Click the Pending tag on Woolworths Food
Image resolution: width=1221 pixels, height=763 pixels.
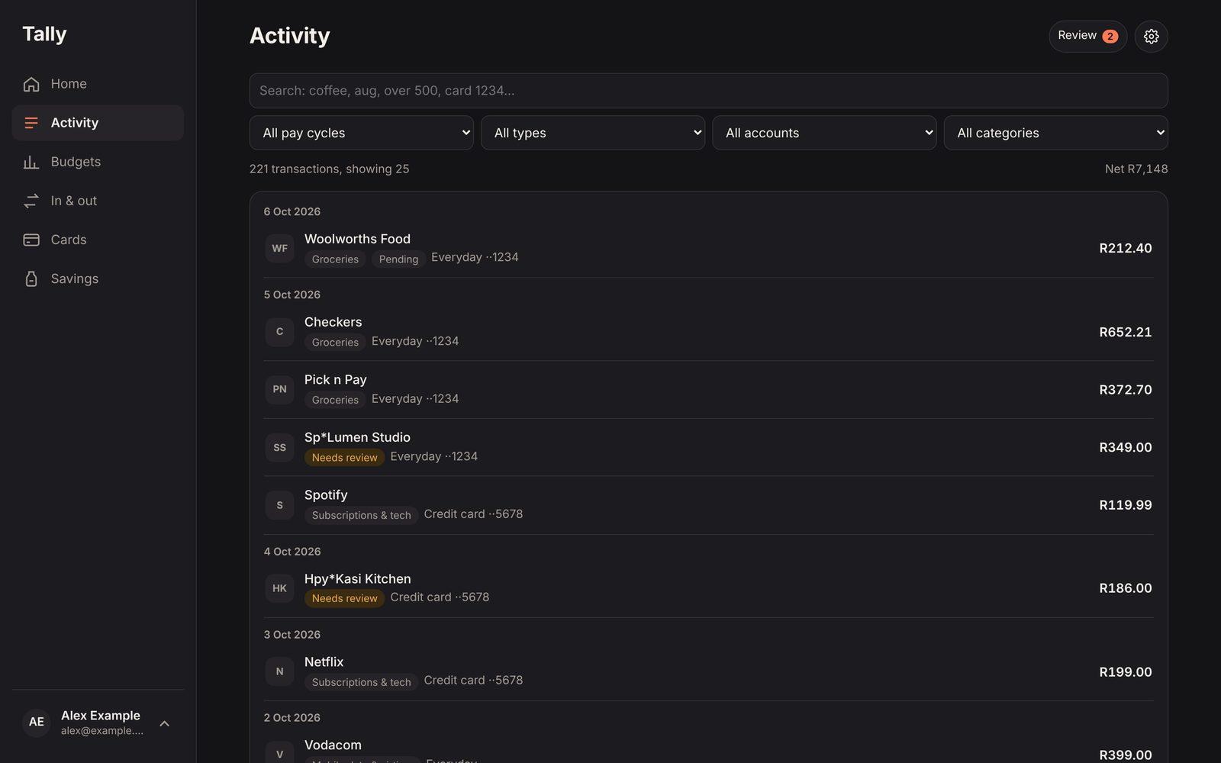(x=398, y=259)
